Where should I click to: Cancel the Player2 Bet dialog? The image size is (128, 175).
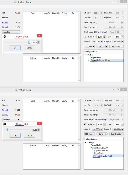[29, 48]
